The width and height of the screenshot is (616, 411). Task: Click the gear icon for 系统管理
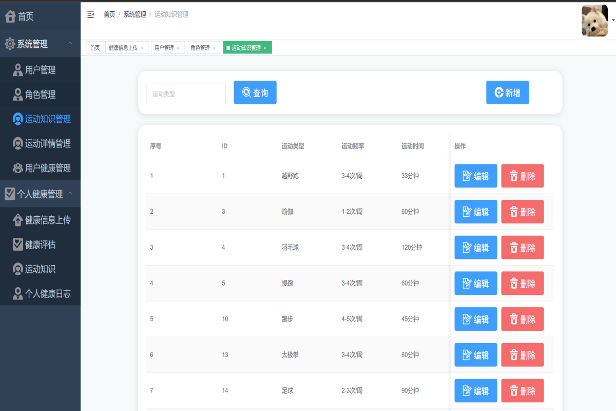(x=10, y=44)
